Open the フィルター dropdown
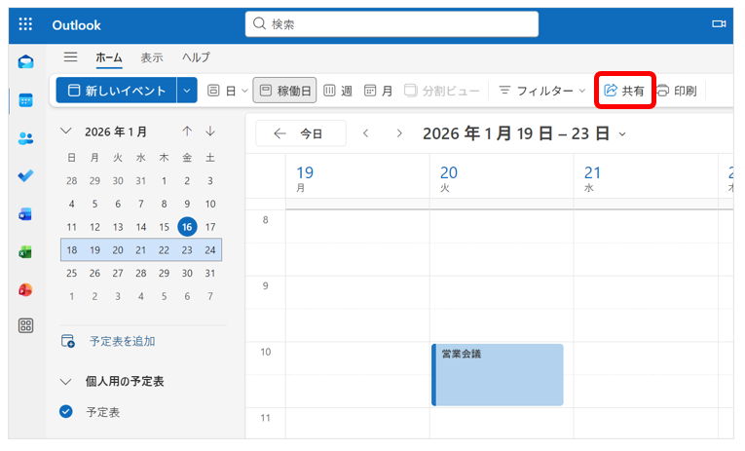The width and height of the screenshot is (745, 451). (x=542, y=91)
